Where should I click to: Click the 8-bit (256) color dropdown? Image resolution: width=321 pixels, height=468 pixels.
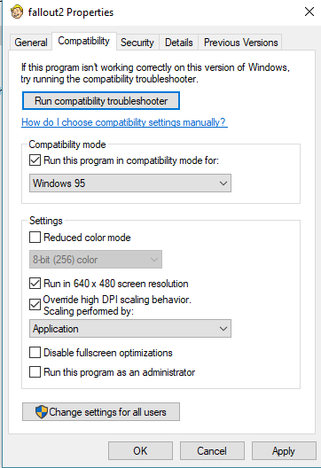[x=96, y=260]
